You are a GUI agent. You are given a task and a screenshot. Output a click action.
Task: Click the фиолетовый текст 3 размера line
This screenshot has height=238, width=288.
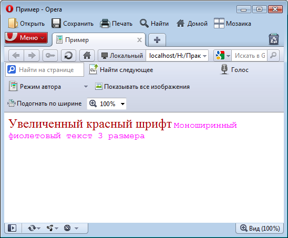[x=77, y=136]
